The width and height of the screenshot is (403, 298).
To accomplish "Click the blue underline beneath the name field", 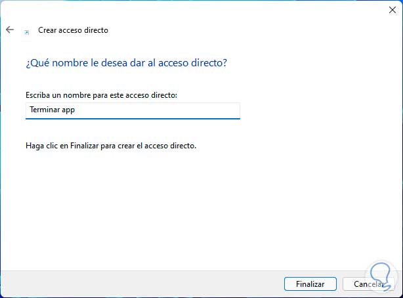I will pos(133,119).
